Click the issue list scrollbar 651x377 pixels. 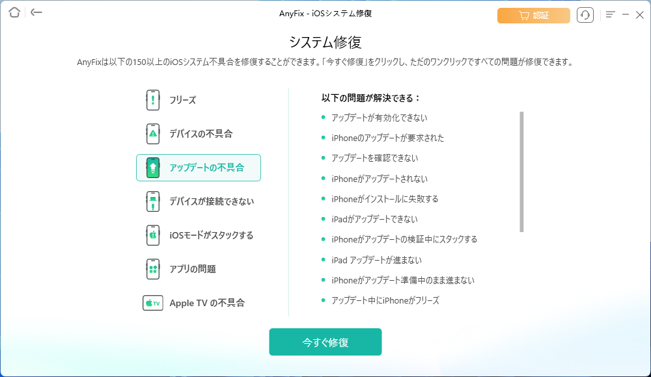click(x=521, y=172)
